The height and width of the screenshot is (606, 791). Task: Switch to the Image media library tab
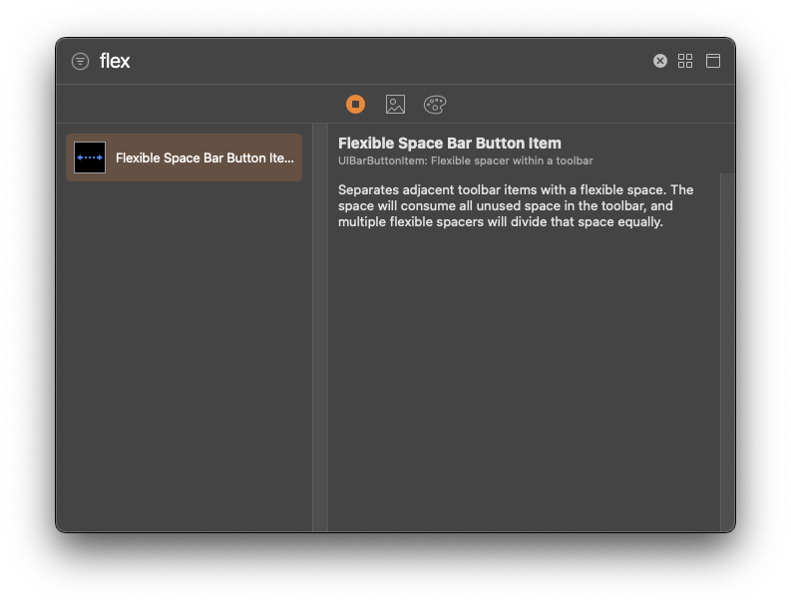click(x=395, y=105)
